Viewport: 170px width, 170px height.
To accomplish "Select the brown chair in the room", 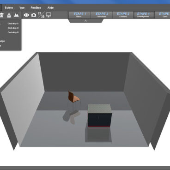I will click(74, 100).
